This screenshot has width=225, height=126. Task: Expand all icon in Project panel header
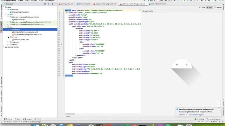pos(49,4)
